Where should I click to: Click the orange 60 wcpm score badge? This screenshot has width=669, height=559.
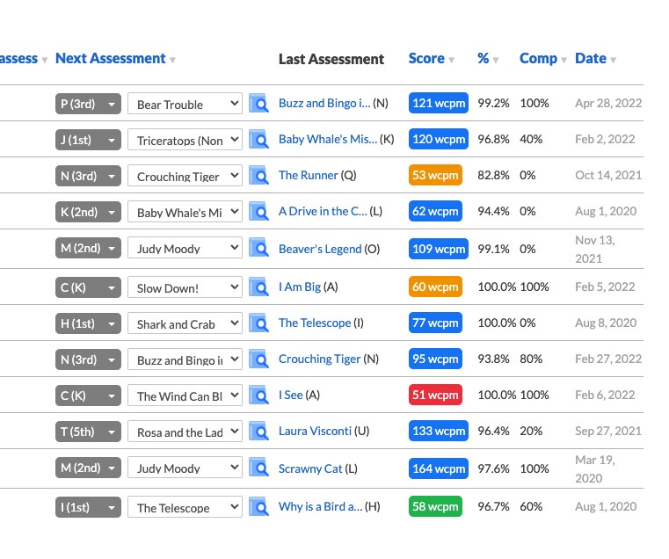tap(435, 287)
